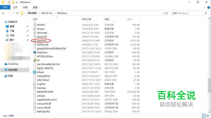Image resolution: width=211 pixels, height=118 pixels.
Task: Click Windows in the address breadcrumb
Action: (62, 13)
